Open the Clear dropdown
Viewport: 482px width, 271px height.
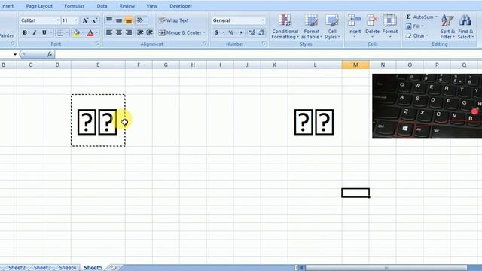coord(416,35)
